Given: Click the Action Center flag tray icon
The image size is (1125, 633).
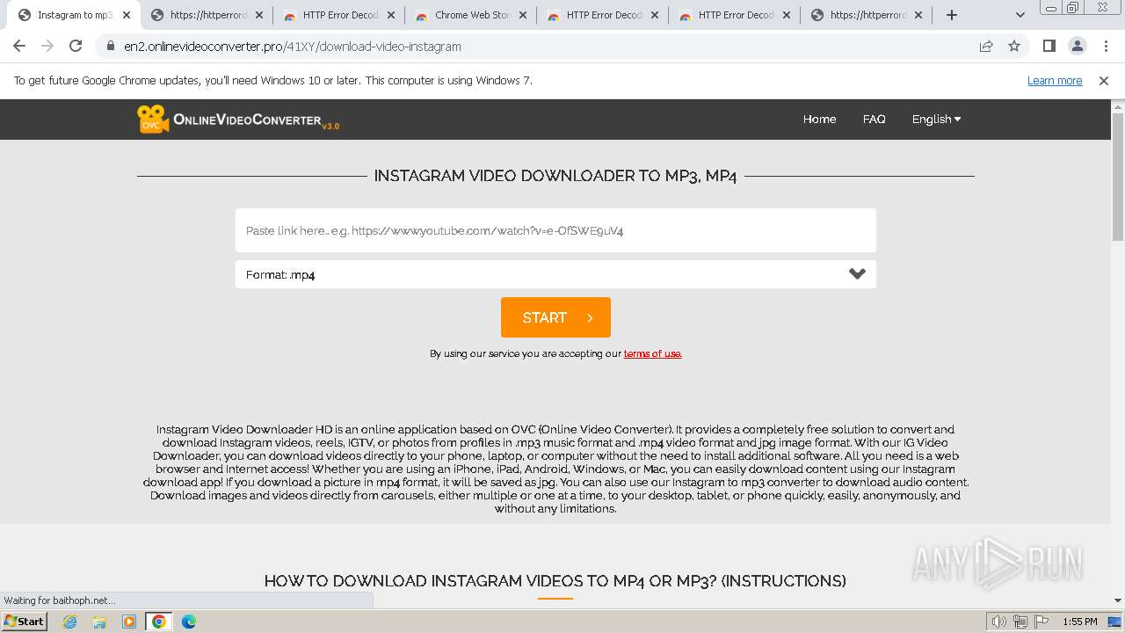Looking at the screenshot, I should pos(1040,622).
